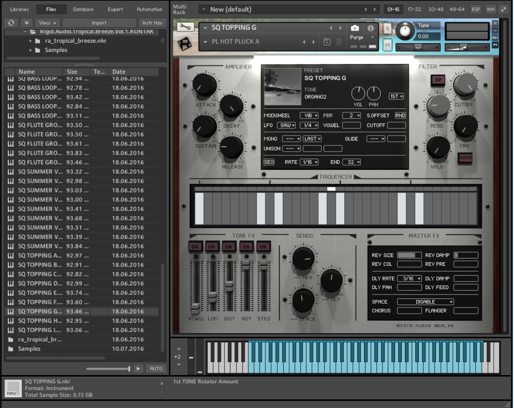
Task: Click the LOFI fader handle
Action: tap(212, 296)
